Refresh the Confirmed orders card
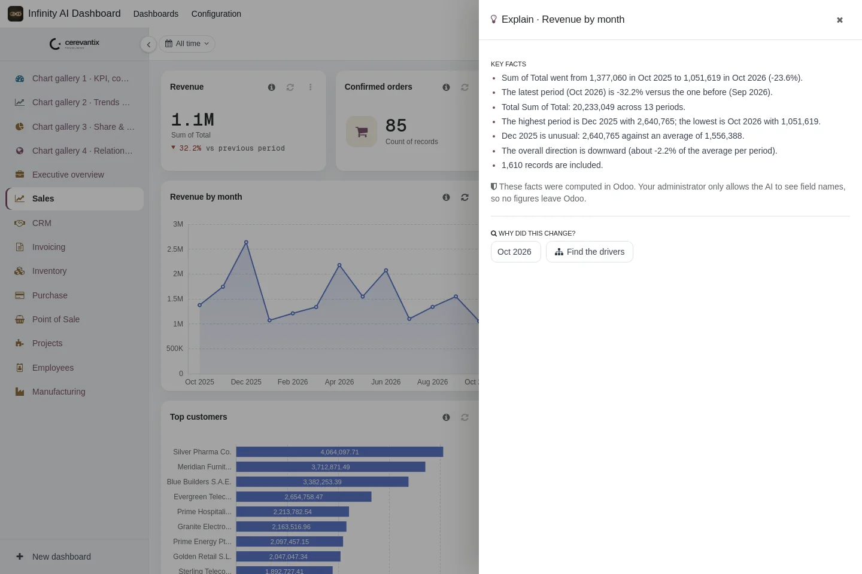The width and height of the screenshot is (862, 574). 465,87
